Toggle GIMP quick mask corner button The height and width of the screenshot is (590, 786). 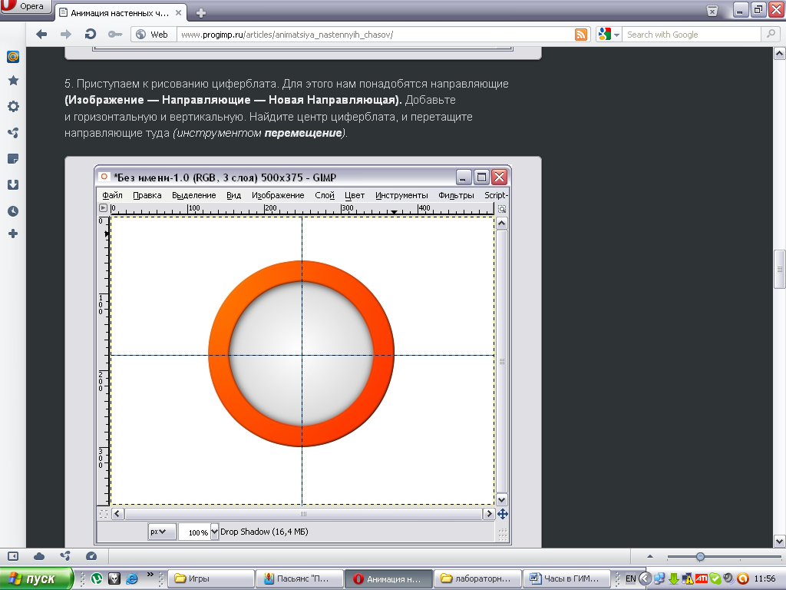(x=104, y=514)
